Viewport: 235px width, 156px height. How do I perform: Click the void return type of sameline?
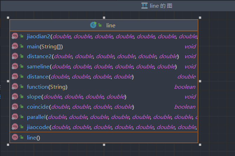tap(190, 67)
